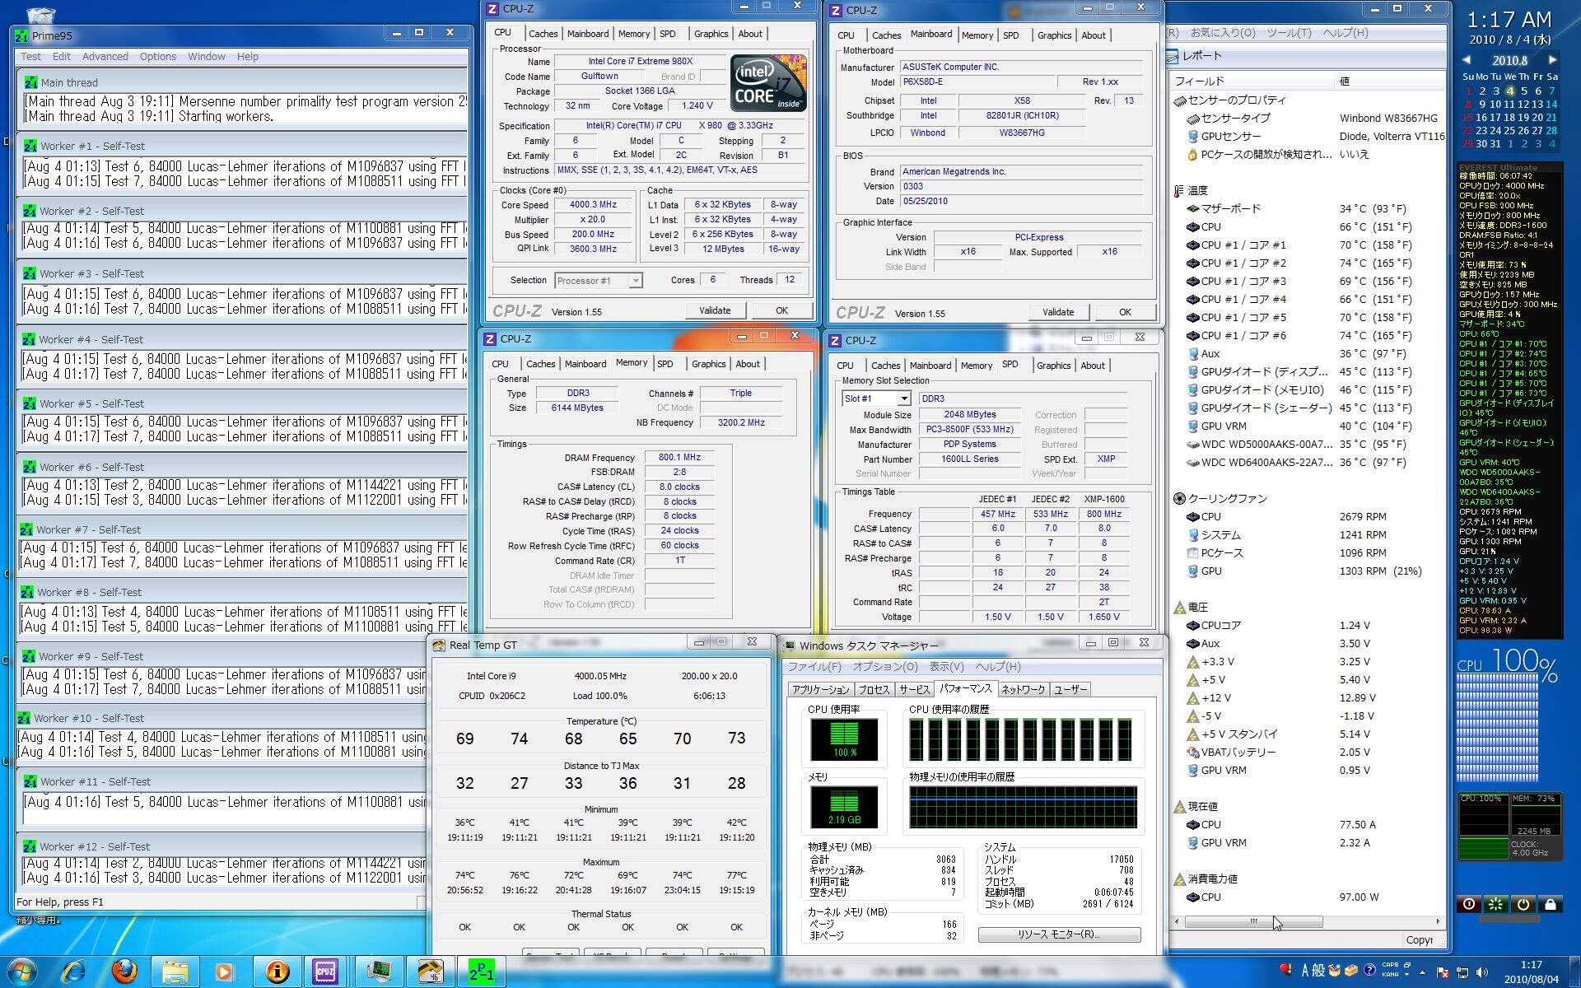Click Validate in the CPU tab window
This screenshot has height=988, width=1581.
[714, 310]
